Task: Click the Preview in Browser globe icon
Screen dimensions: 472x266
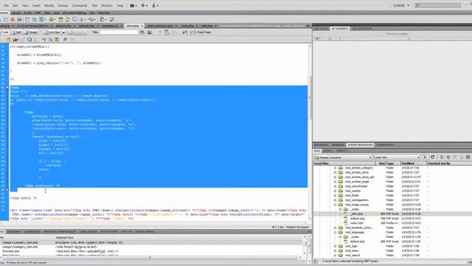Action: (x=150, y=33)
